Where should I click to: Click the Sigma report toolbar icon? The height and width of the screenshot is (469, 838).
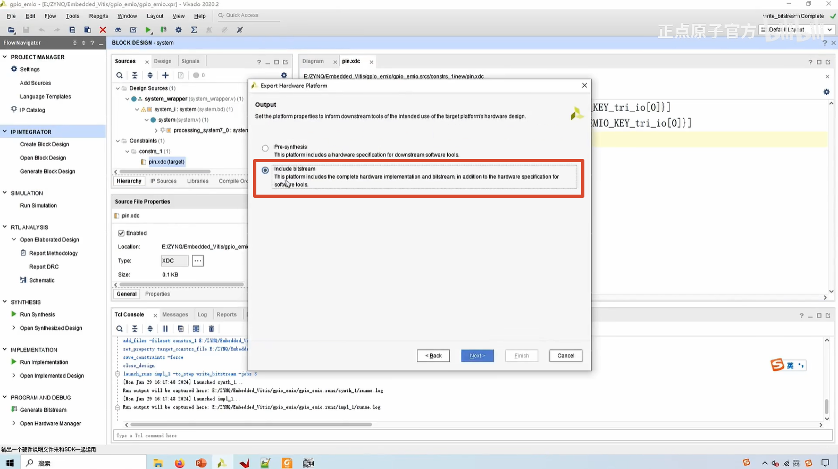[x=194, y=30]
